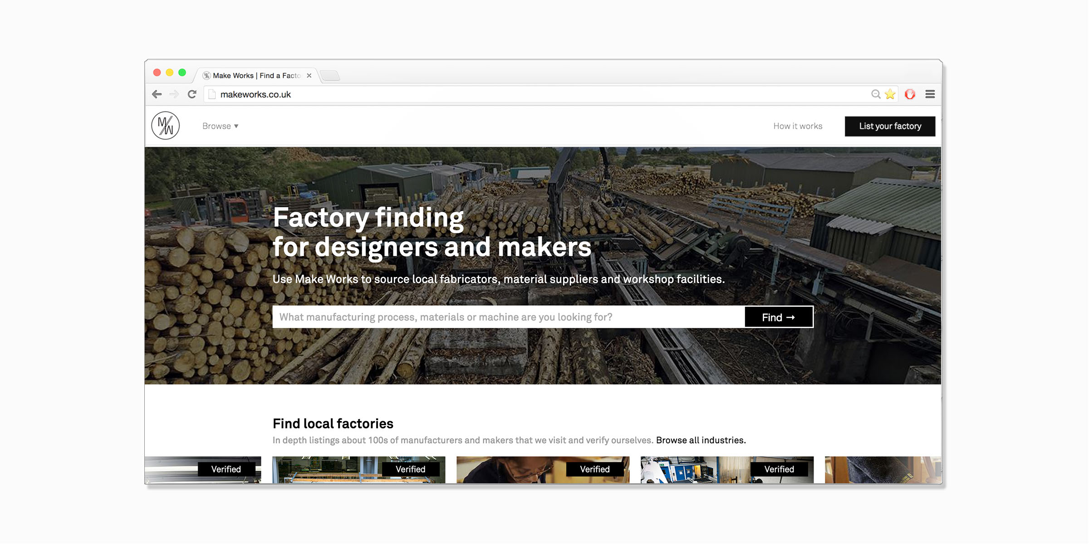Click the Find arrow button

779,317
